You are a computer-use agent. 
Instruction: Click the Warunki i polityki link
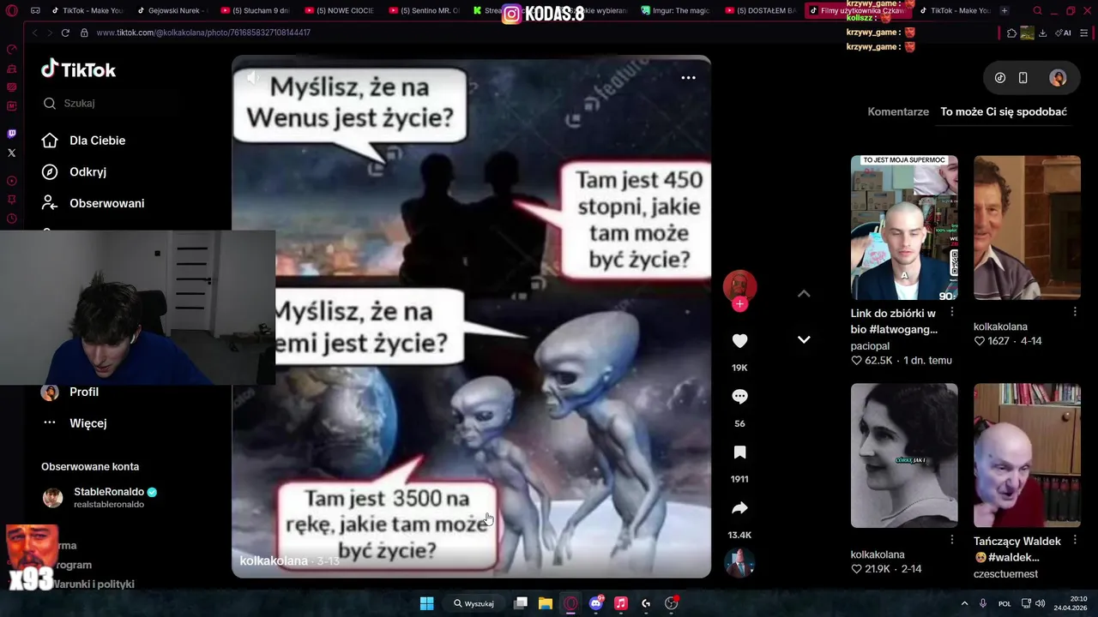coord(94,584)
